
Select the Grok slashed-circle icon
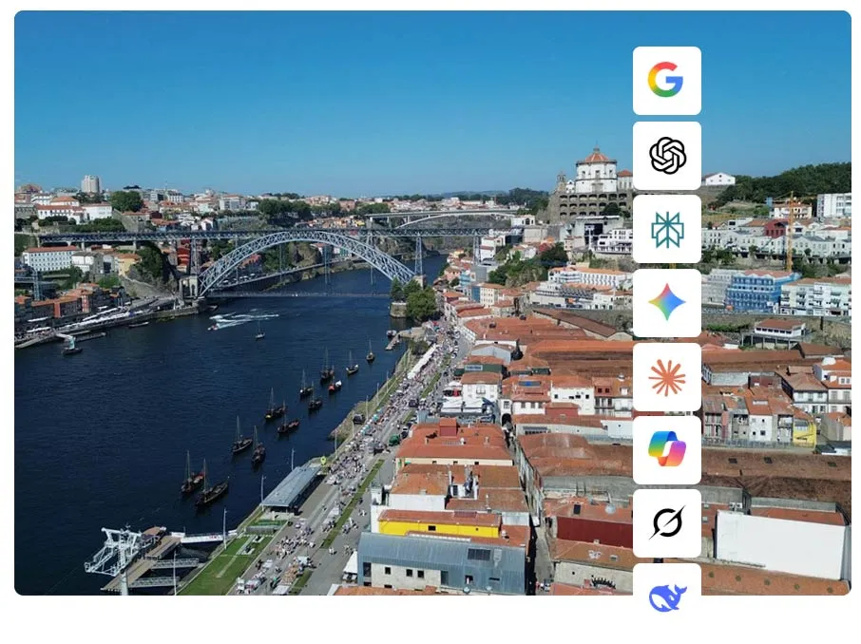666,524
